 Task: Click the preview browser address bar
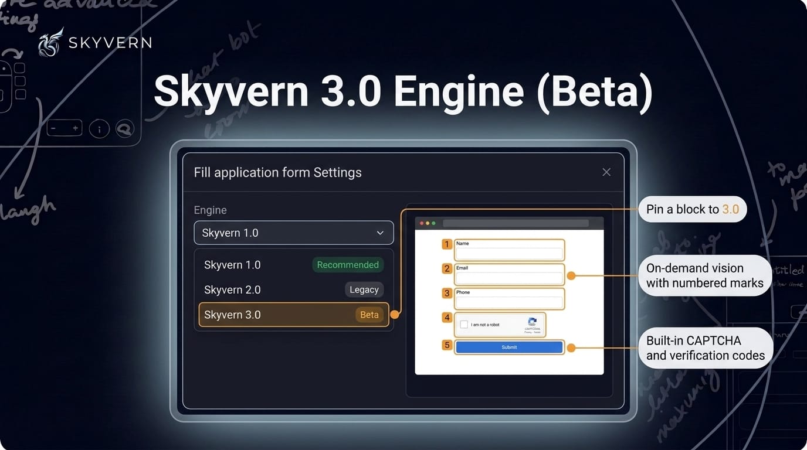[x=516, y=223]
